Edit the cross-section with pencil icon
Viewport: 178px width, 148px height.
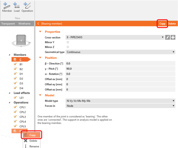coord(167,37)
